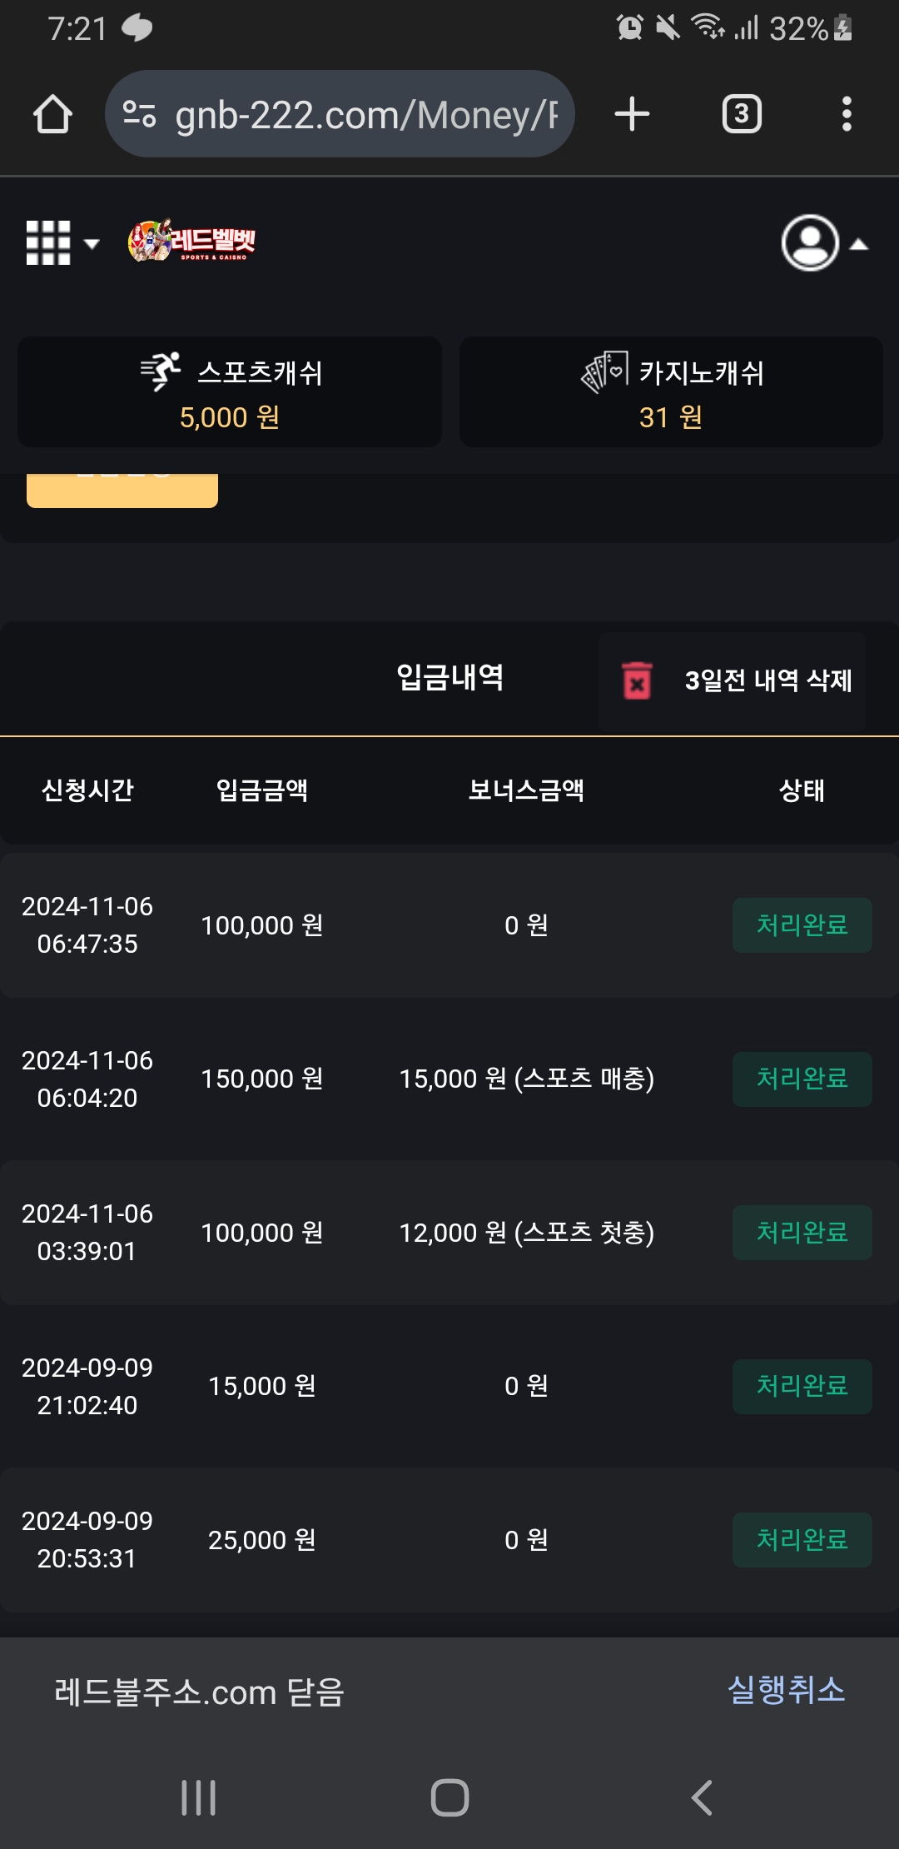Viewport: 899px width, 1849px height.
Task: Tap 처리완료 status for 06:47:35 deposit
Action: pos(802,925)
